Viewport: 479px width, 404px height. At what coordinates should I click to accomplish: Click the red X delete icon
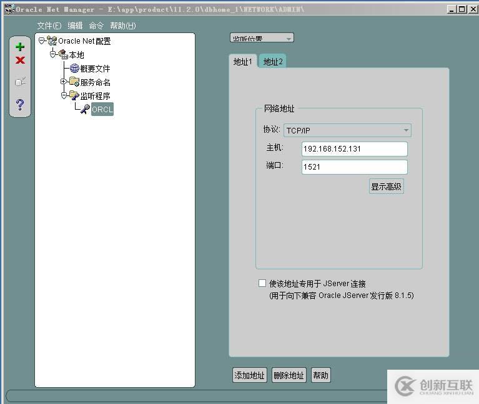(x=20, y=60)
